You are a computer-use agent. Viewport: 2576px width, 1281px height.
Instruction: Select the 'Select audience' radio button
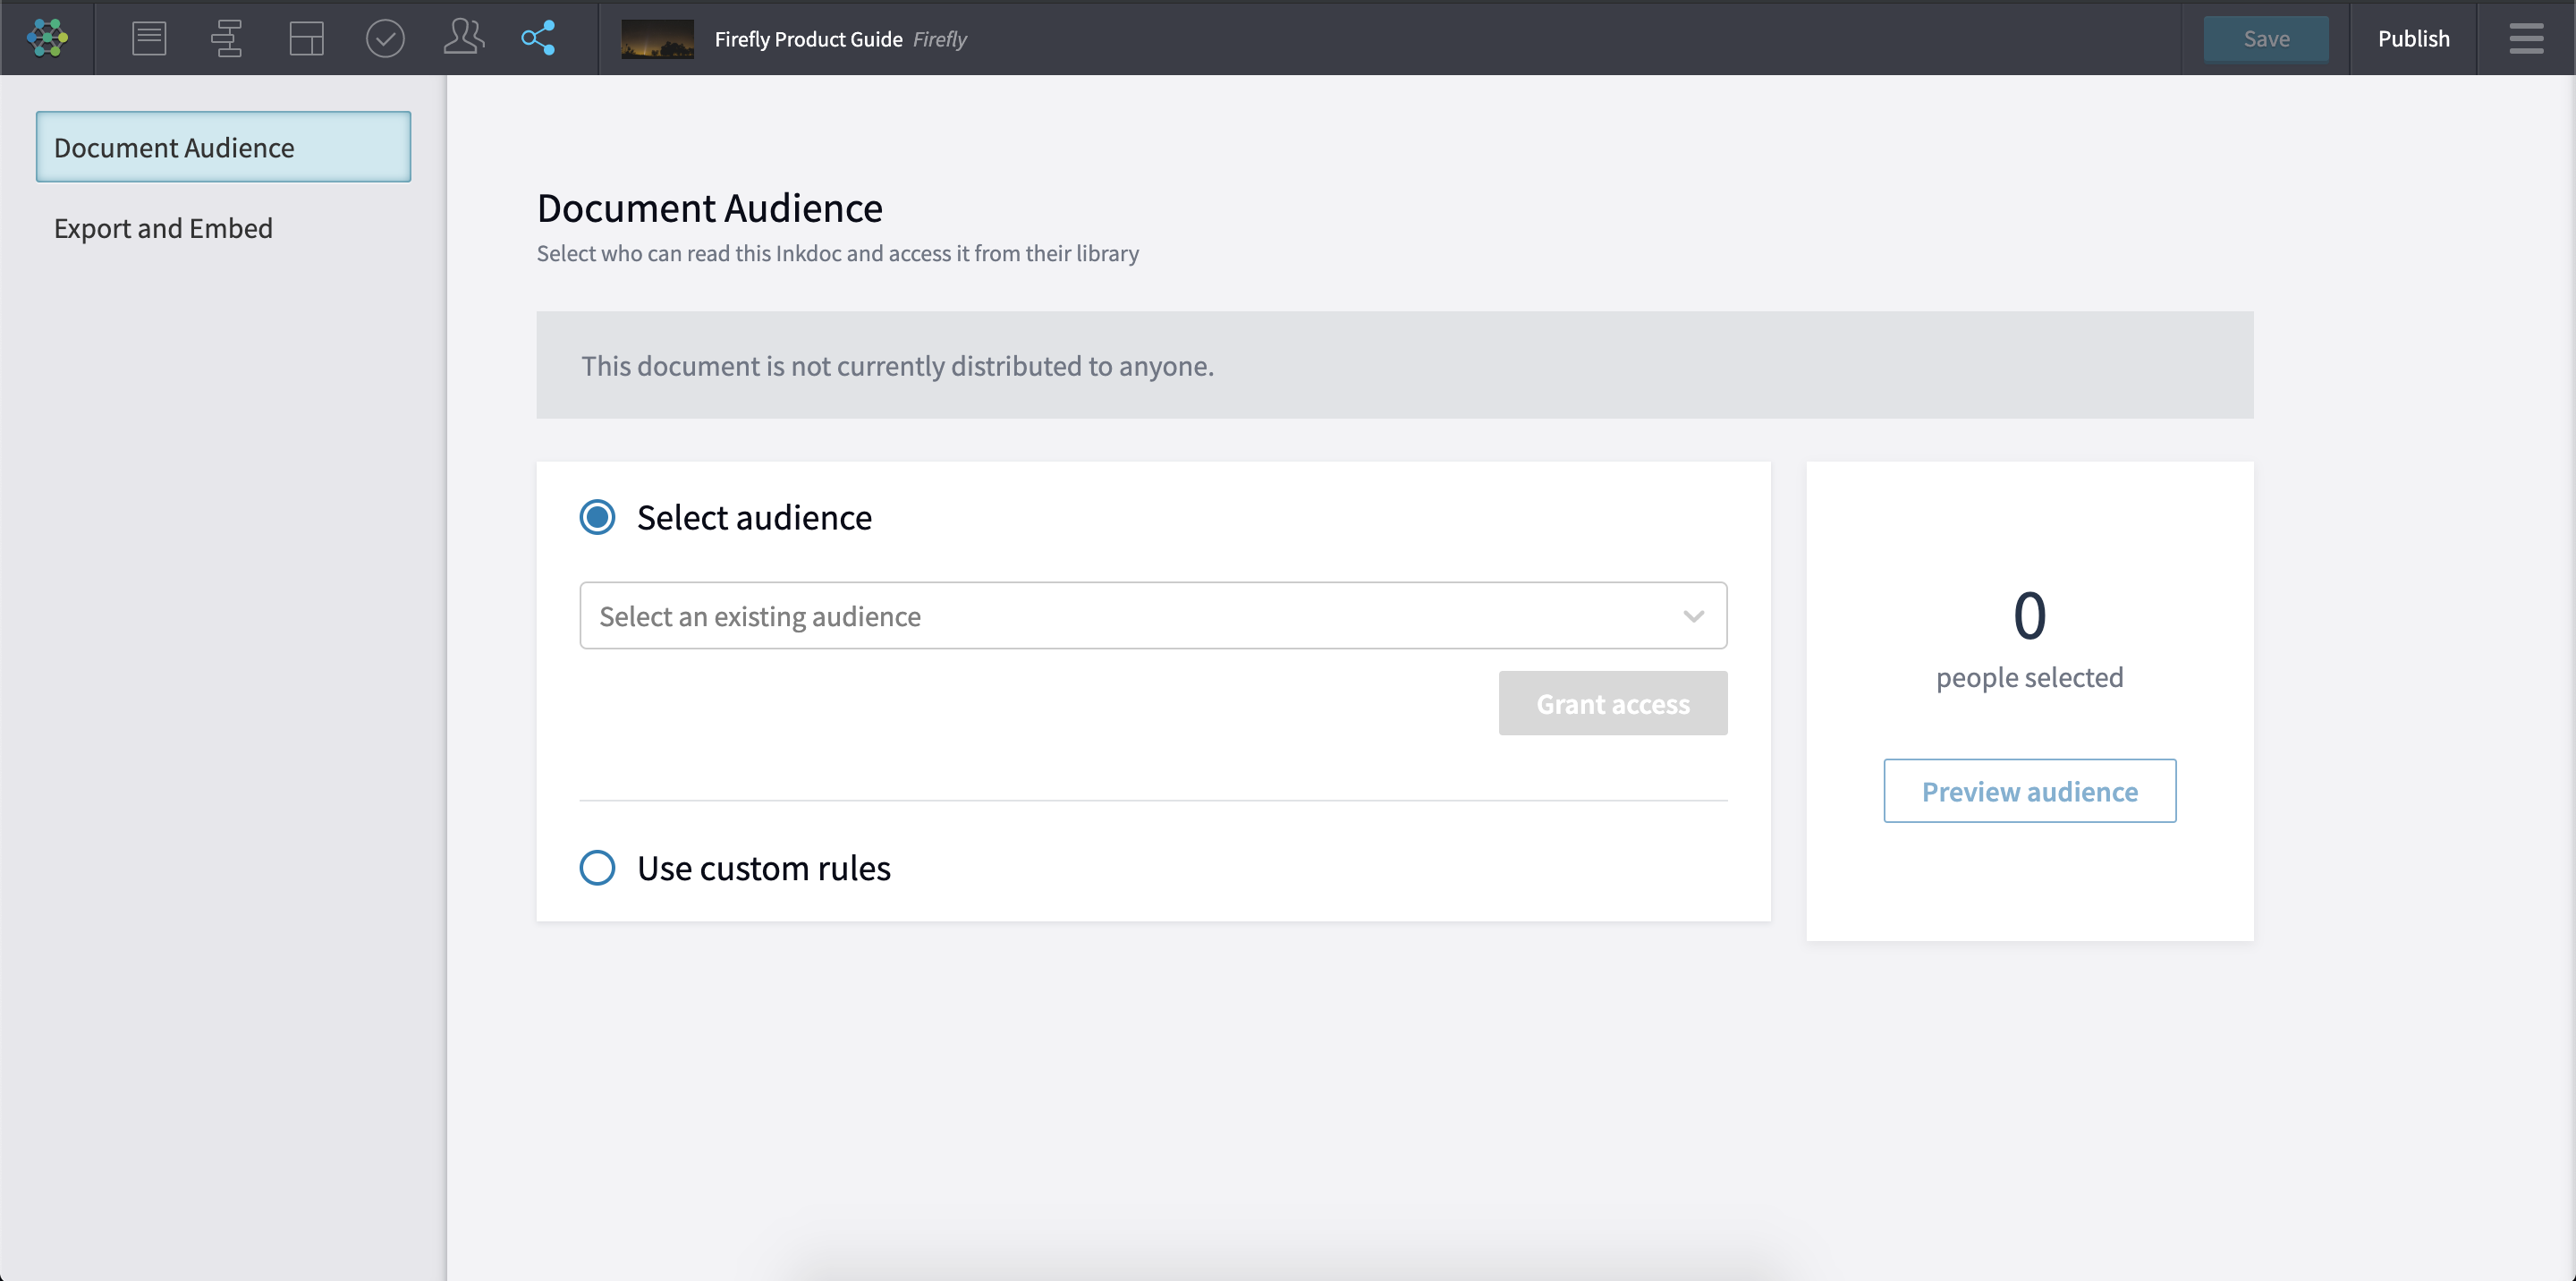(598, 517)
